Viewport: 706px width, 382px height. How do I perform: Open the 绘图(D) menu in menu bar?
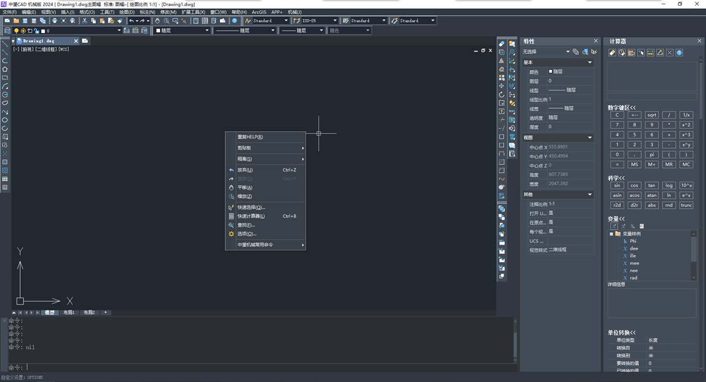coord(126,12)
